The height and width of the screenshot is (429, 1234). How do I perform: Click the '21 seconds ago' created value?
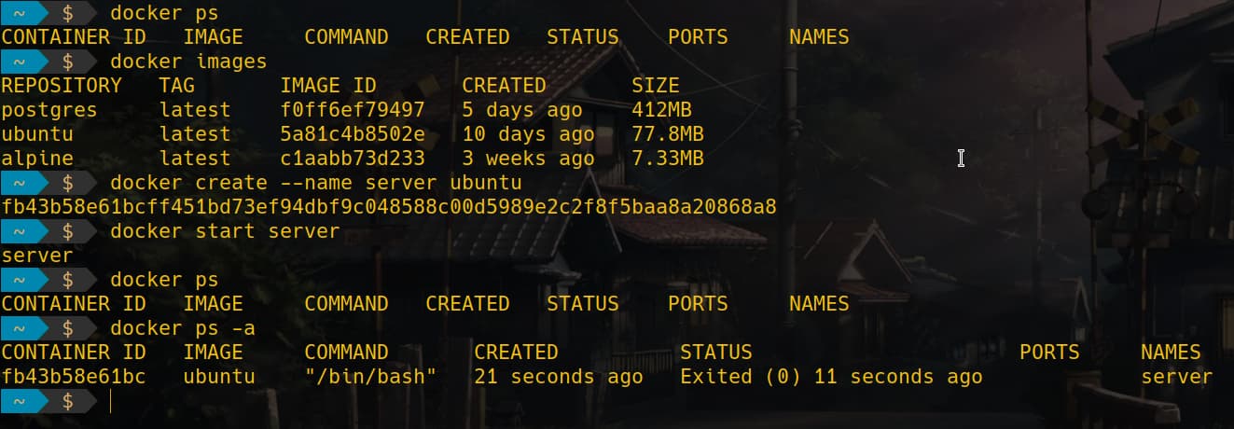[558, 377]
